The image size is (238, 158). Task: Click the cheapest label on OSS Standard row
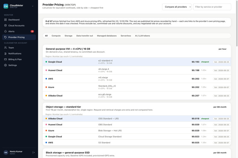pos(205,119)
